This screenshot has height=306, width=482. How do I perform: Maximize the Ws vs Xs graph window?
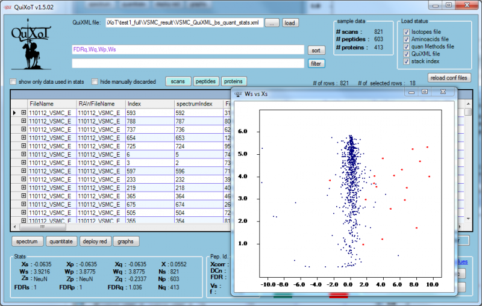click(424, 92)
